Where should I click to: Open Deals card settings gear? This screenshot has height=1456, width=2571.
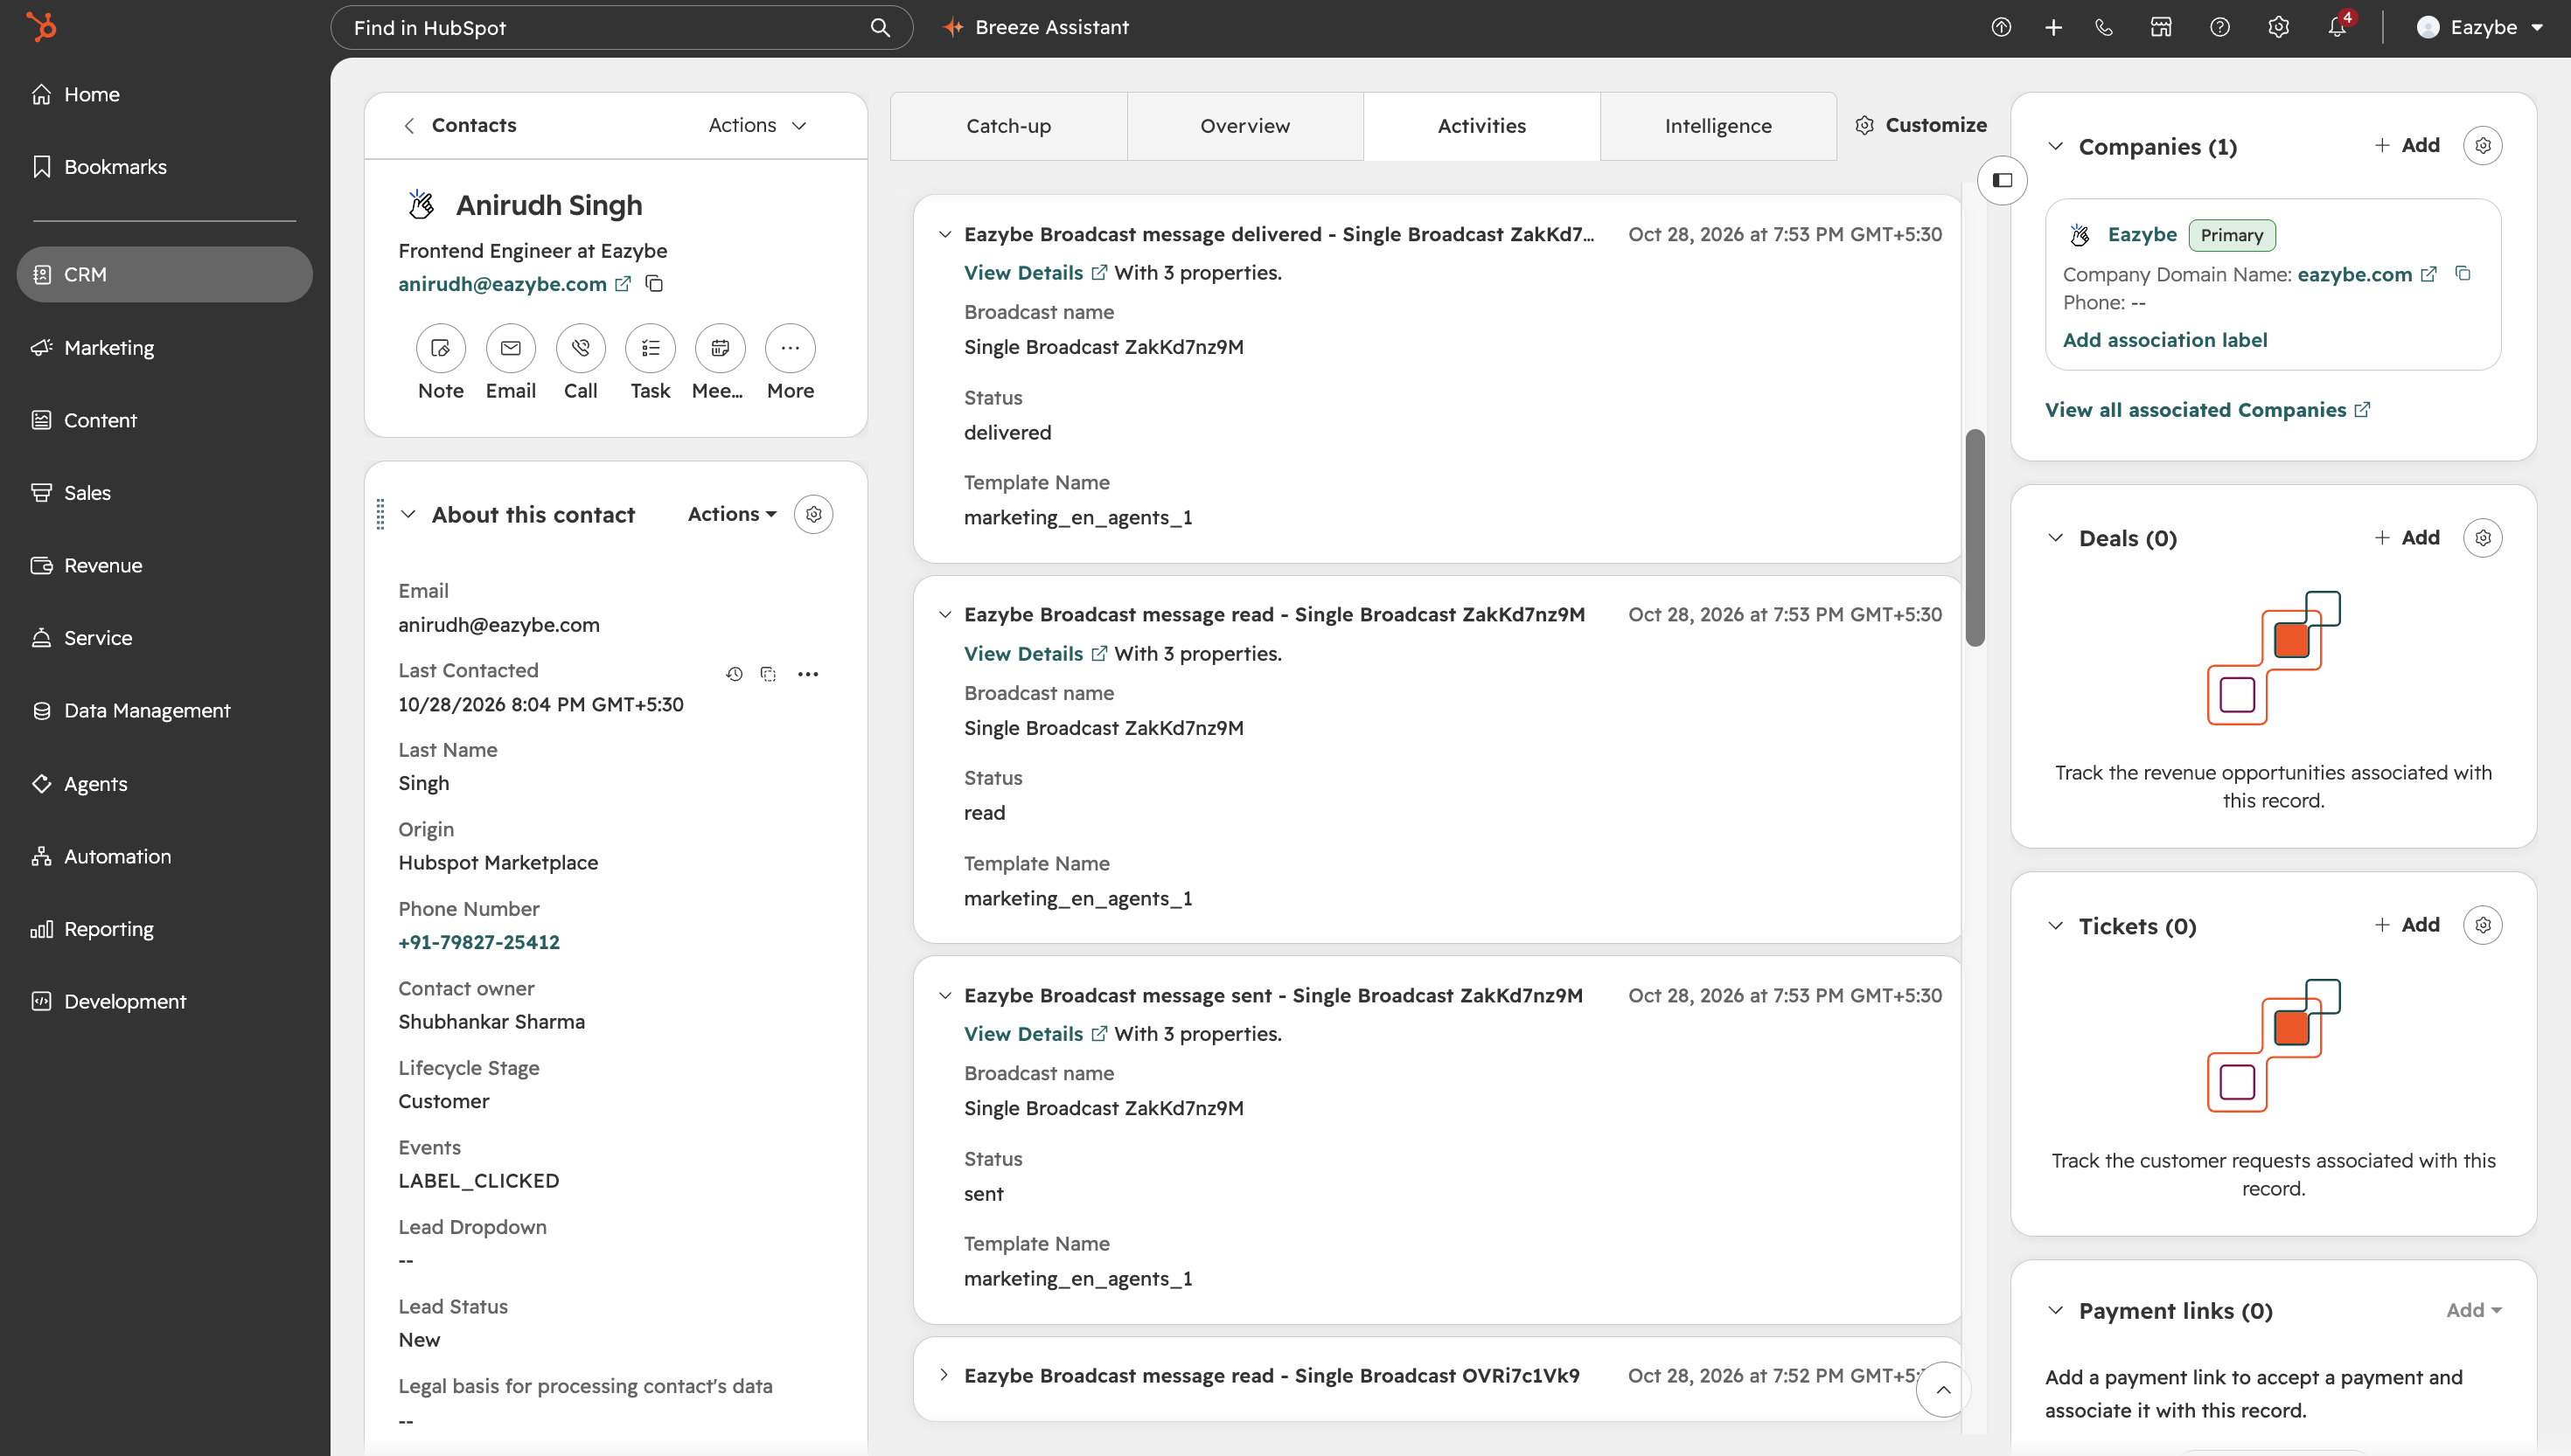click(2482, 538)
